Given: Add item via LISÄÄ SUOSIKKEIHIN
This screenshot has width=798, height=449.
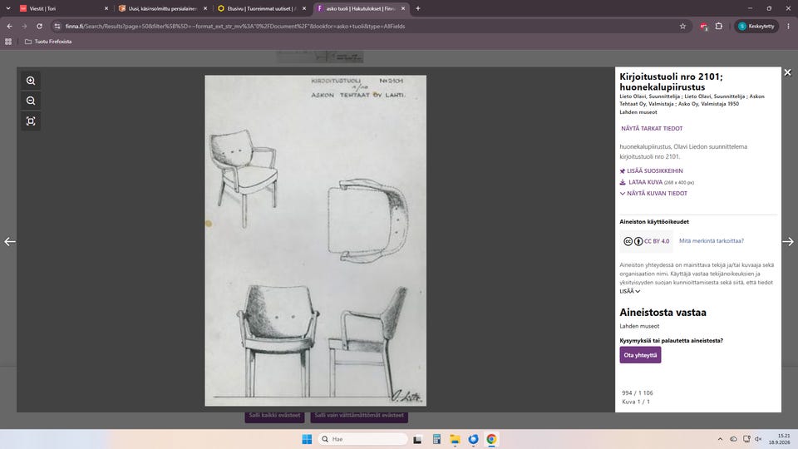Looking at the screenshot, I should (x=651, y=171).
